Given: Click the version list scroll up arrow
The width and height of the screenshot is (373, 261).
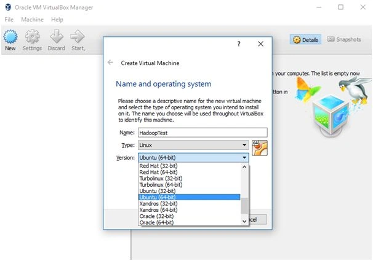Looking at the screenshot, I should [x=244, y=167].
